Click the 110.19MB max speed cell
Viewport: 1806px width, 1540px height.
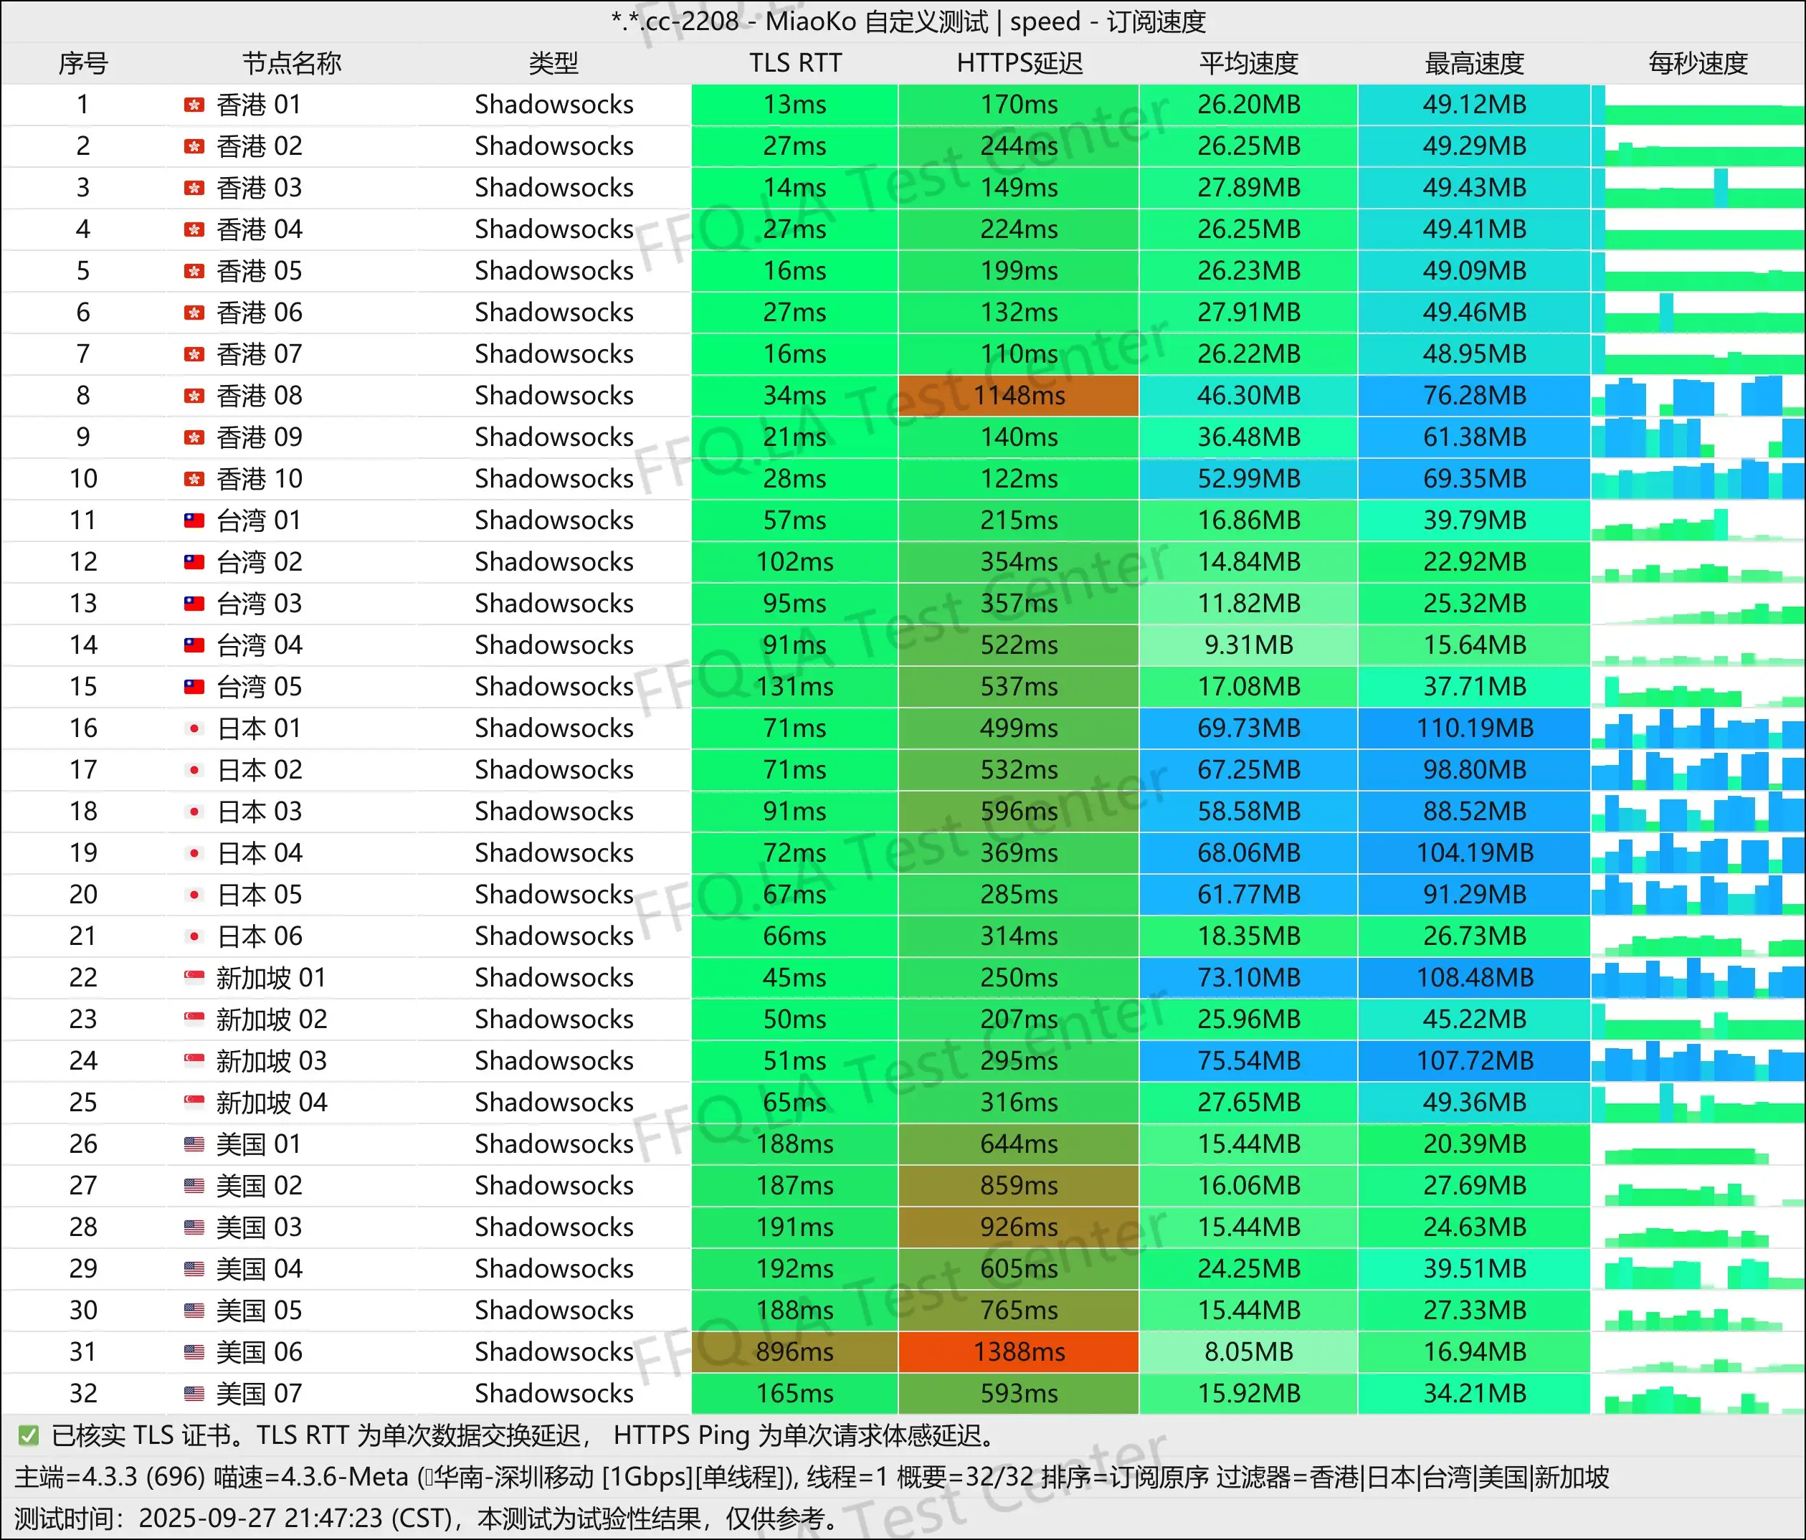click(1474, 728)
